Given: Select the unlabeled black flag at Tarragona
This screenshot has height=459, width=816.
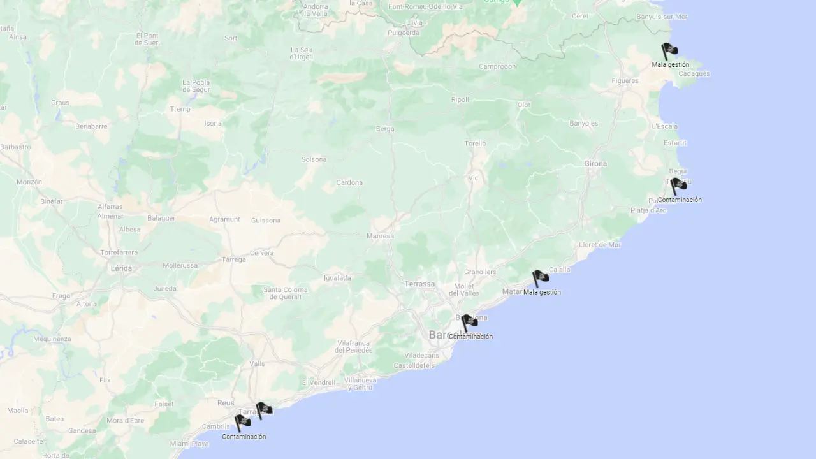Looking at the screenshot, I should pos(264,411).
